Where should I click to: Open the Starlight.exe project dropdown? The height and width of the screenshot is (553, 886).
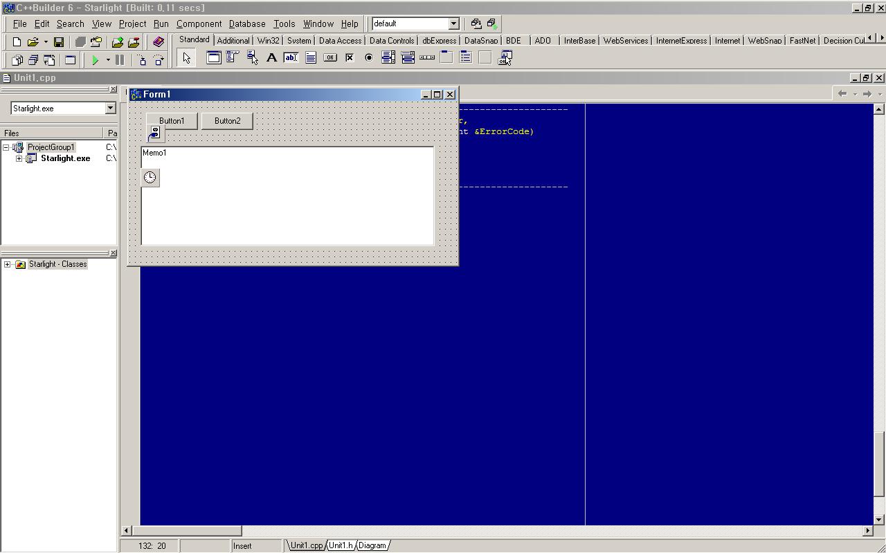[x=110, y=109]
